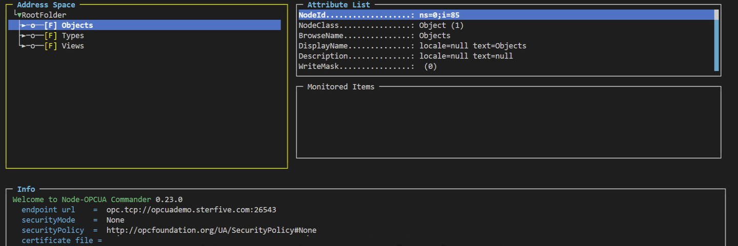Select the RootFolder label in tree
738x246 pixels.
pyautogui.click(x=44, y=15)
